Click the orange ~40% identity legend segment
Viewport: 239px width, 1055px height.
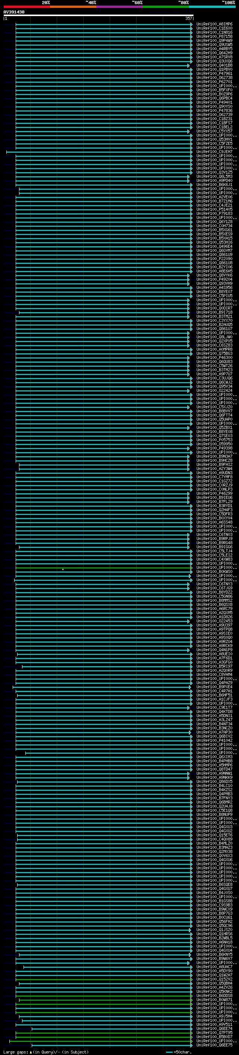(73, 7)
